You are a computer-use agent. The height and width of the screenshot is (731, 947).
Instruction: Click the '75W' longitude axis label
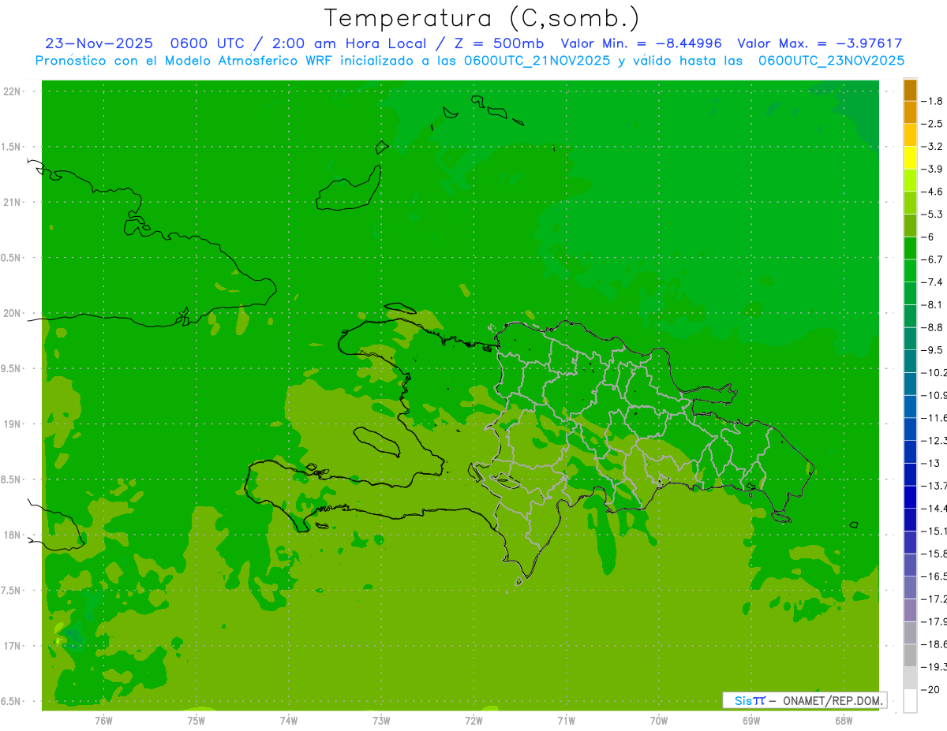pos(197,721)
